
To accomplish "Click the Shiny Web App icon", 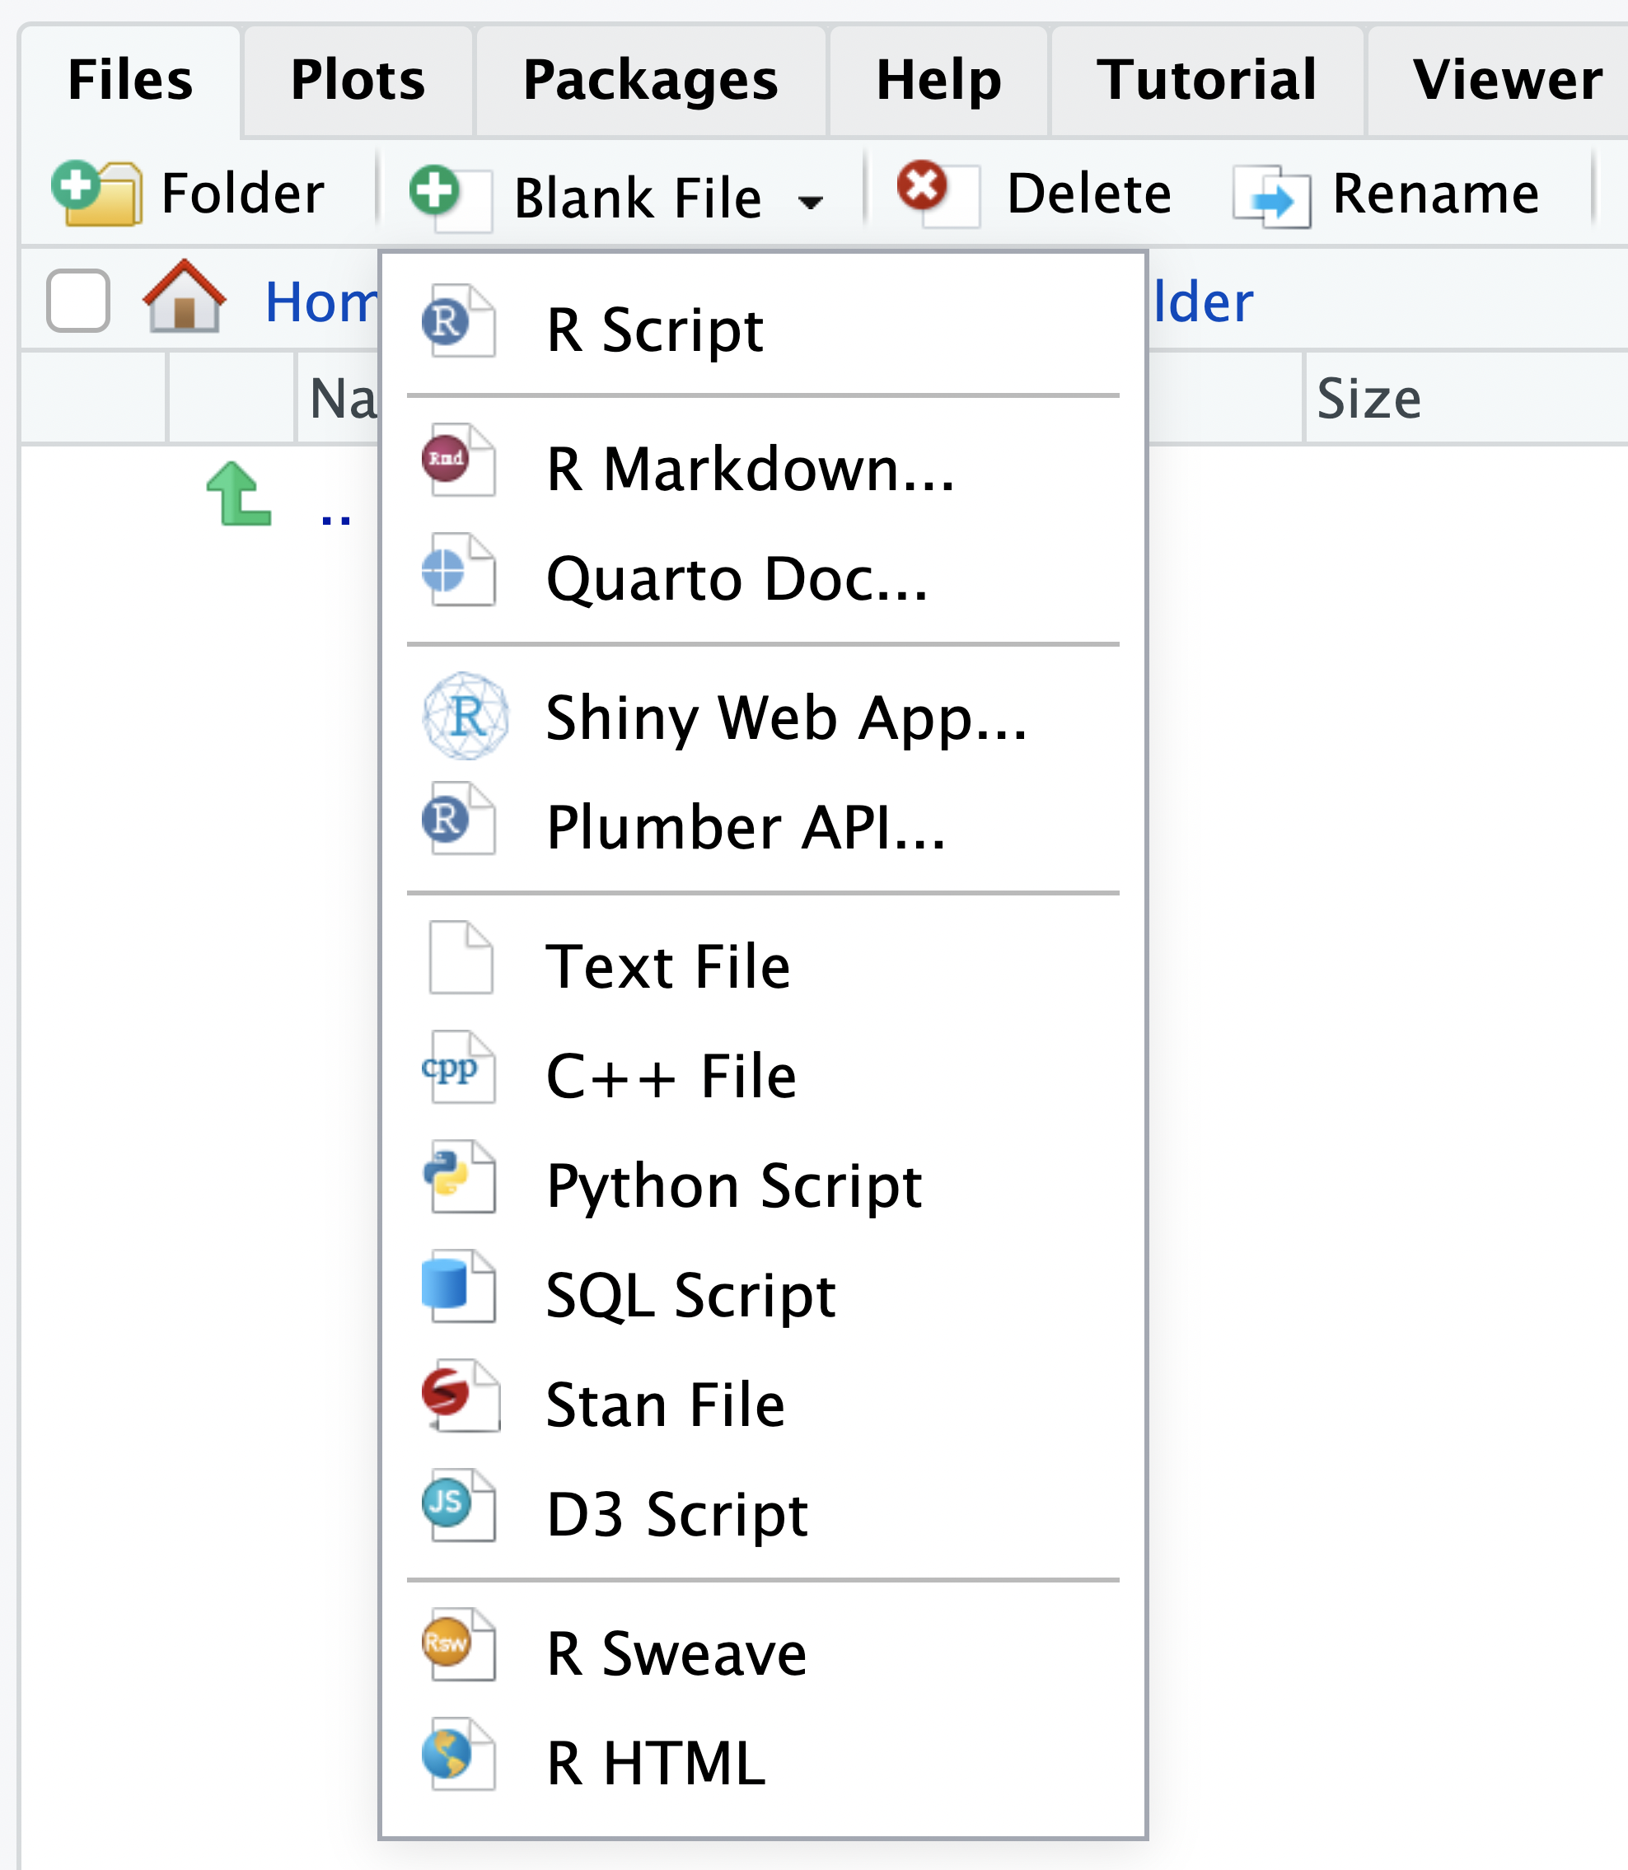I will pos(465,717).
